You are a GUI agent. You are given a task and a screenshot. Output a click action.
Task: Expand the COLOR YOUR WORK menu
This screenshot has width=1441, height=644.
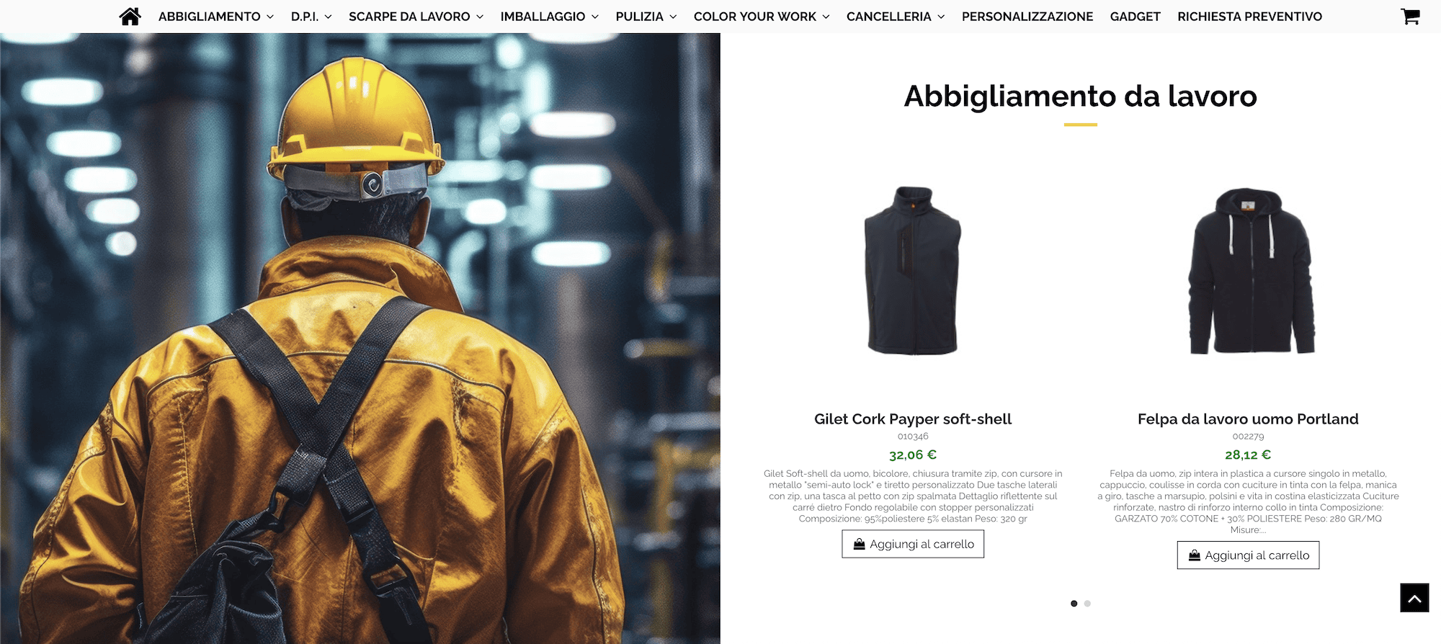click(x=762, y=17)
